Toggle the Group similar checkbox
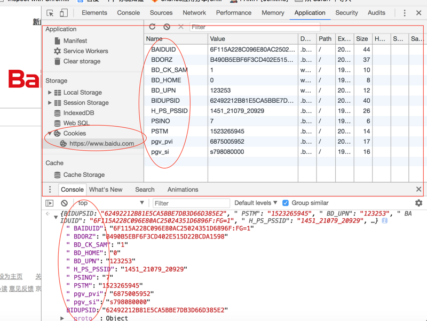 286,203
